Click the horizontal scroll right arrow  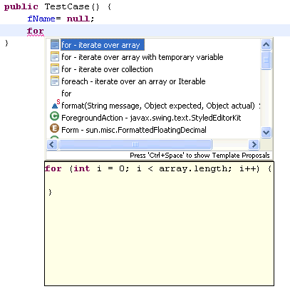[254, 144]
